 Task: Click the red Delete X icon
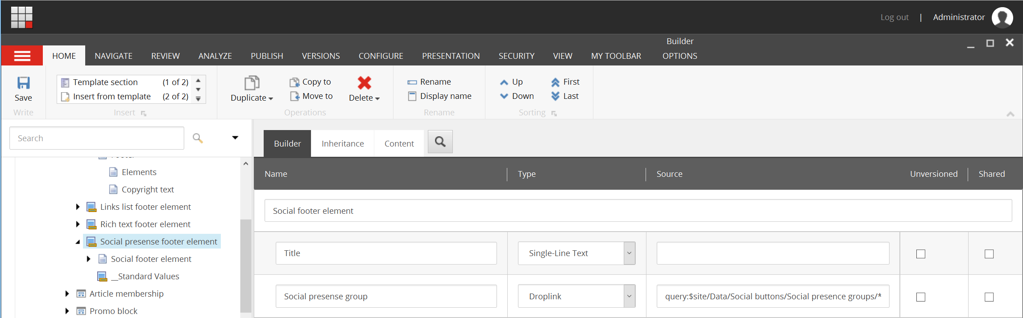tap(364, 83)
